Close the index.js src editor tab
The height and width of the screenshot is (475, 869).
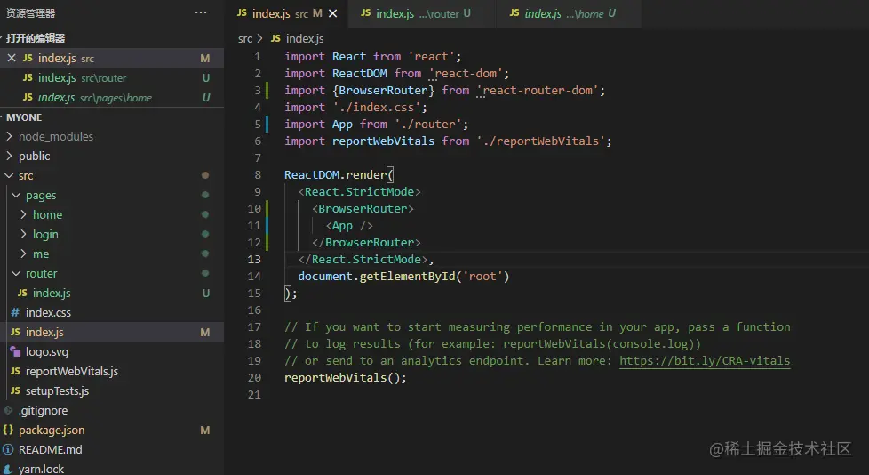click(332, 13)
